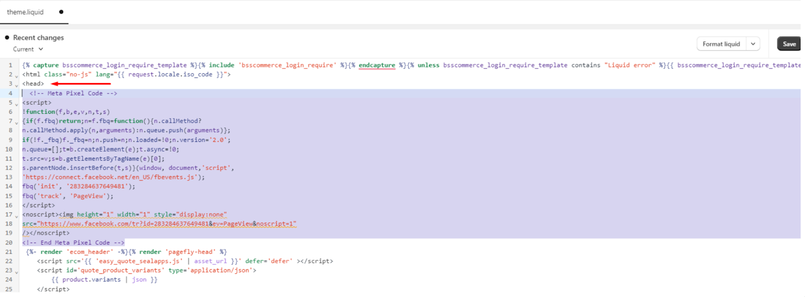
Task: Collapse the head fold at line 3
Action: (17, 85)
